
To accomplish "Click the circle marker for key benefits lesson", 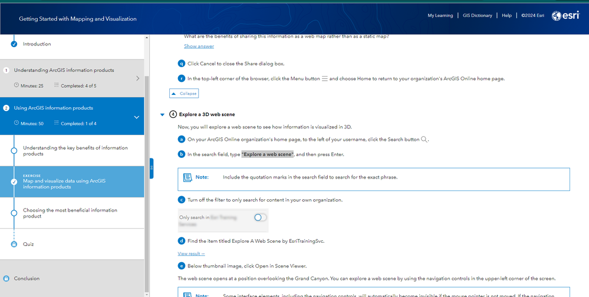I will pos(14,151).
